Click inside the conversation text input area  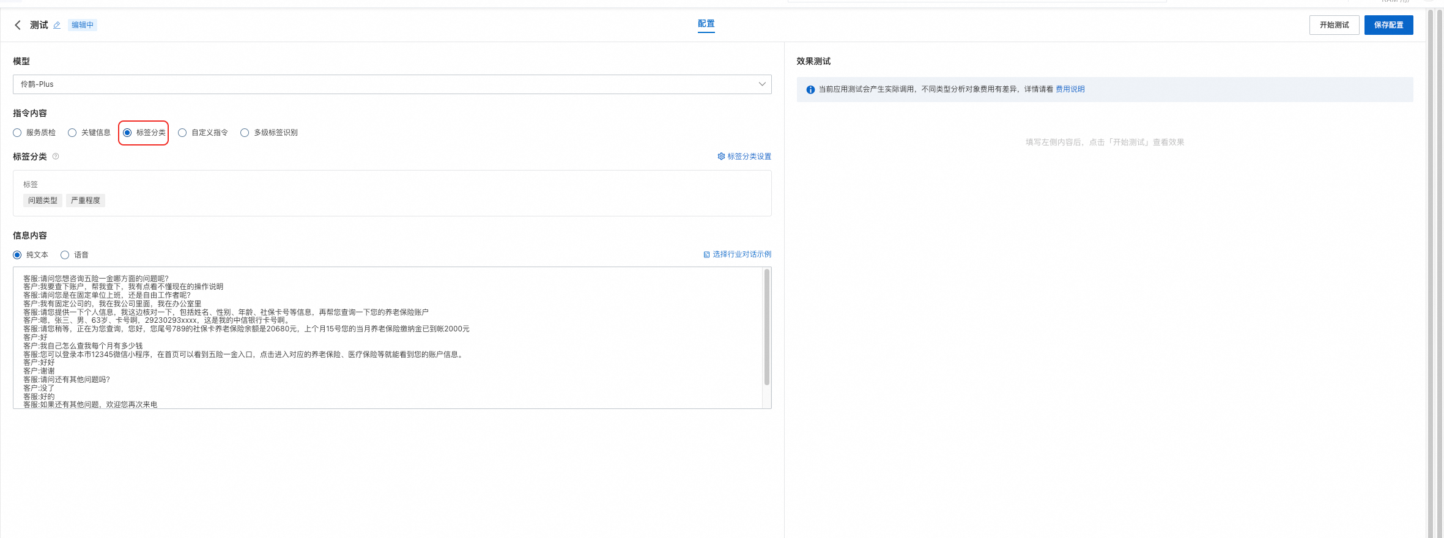click(x=388, y=337)
